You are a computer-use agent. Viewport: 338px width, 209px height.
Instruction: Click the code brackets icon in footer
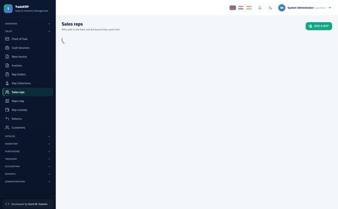pos(7,204)
